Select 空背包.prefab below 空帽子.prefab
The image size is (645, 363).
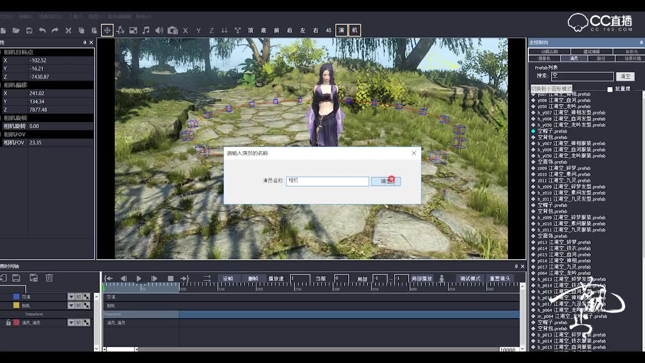point(552,137)
